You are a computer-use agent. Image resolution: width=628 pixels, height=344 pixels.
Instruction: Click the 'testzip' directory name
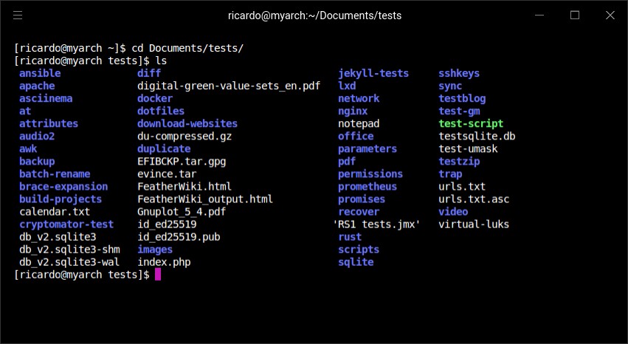[459, 162]
